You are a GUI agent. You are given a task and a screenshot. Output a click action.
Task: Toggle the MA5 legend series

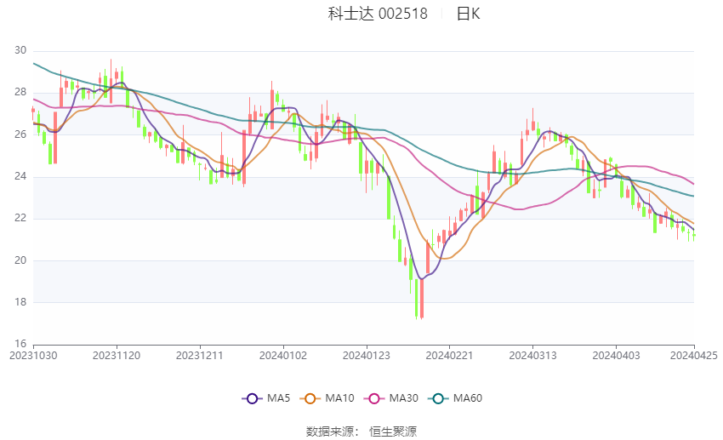click(x=266, y=398)
